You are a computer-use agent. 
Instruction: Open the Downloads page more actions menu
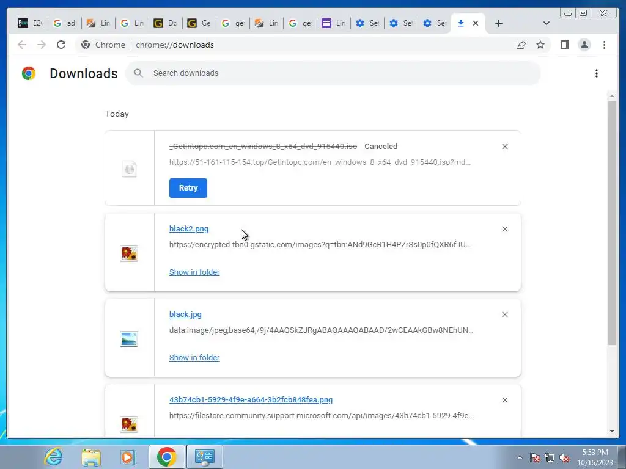(597, 73)
